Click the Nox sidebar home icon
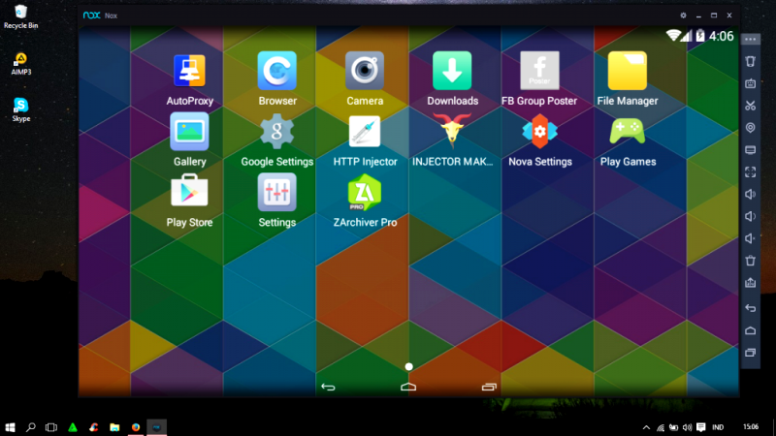This screenshot has height=436, width=776. (750, 330)
